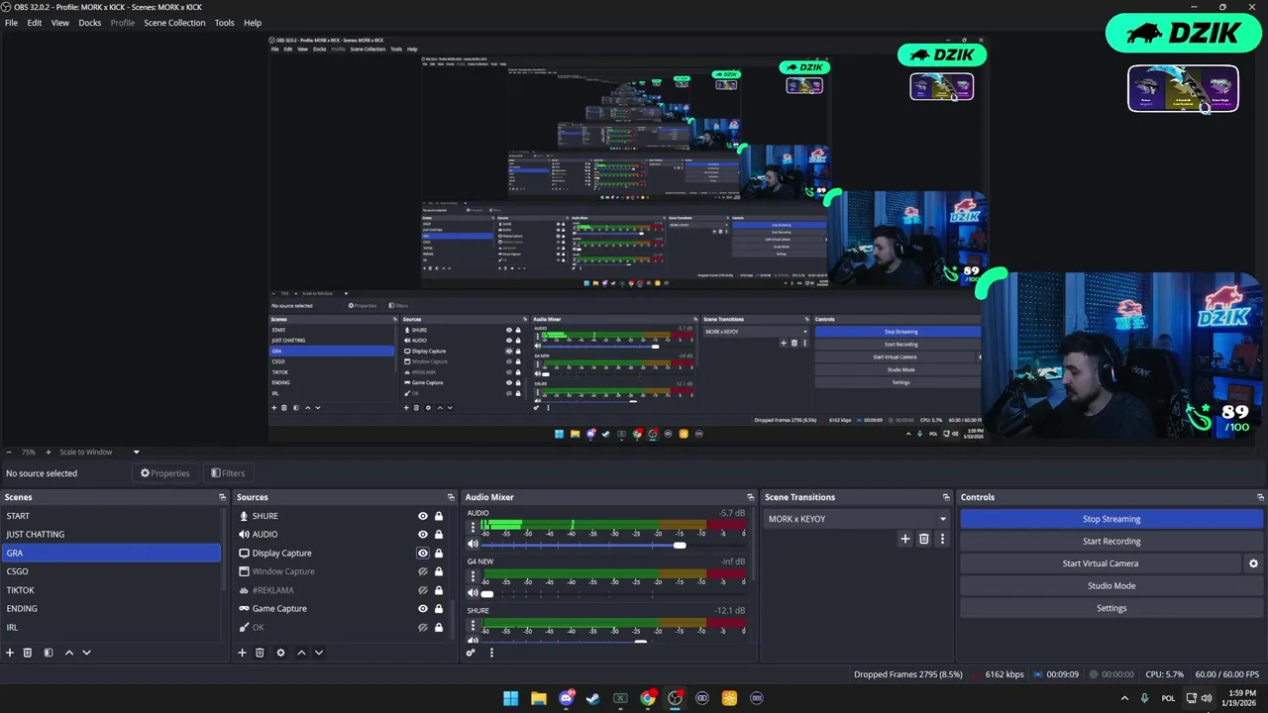Open Steam from the taskbar
The width and height of the screenshot is (1268, 713).
click(592, 698)
